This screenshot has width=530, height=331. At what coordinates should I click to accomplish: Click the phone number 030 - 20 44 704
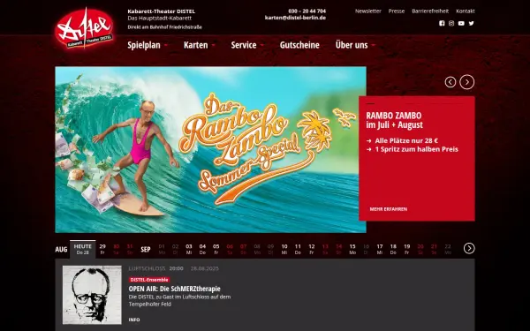tap(307, 11)
